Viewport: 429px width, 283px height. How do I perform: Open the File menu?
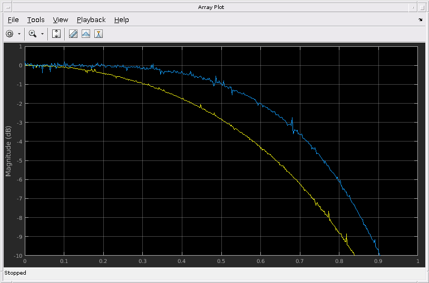click(x=13, y=20)
